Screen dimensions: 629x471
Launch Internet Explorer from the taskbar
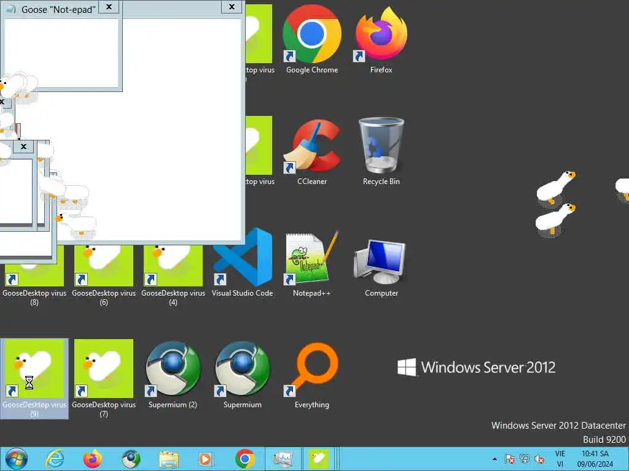(55, 459)
